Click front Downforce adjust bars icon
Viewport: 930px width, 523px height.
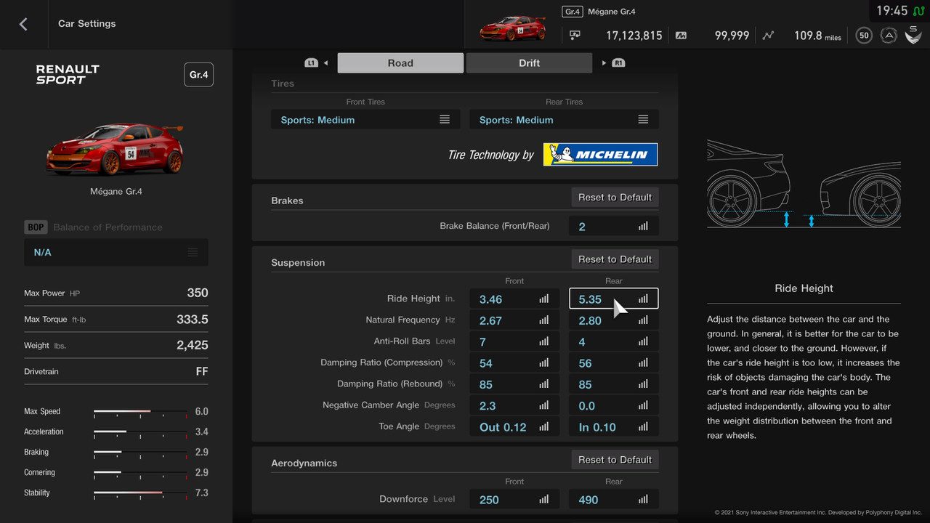click(543, 499)
